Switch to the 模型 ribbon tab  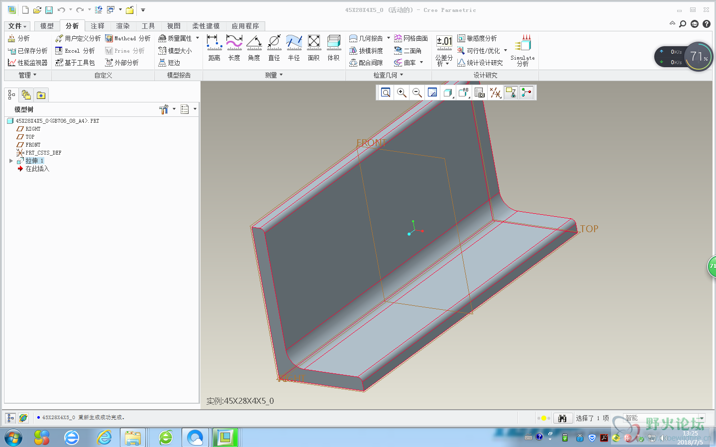coord(47,26)
